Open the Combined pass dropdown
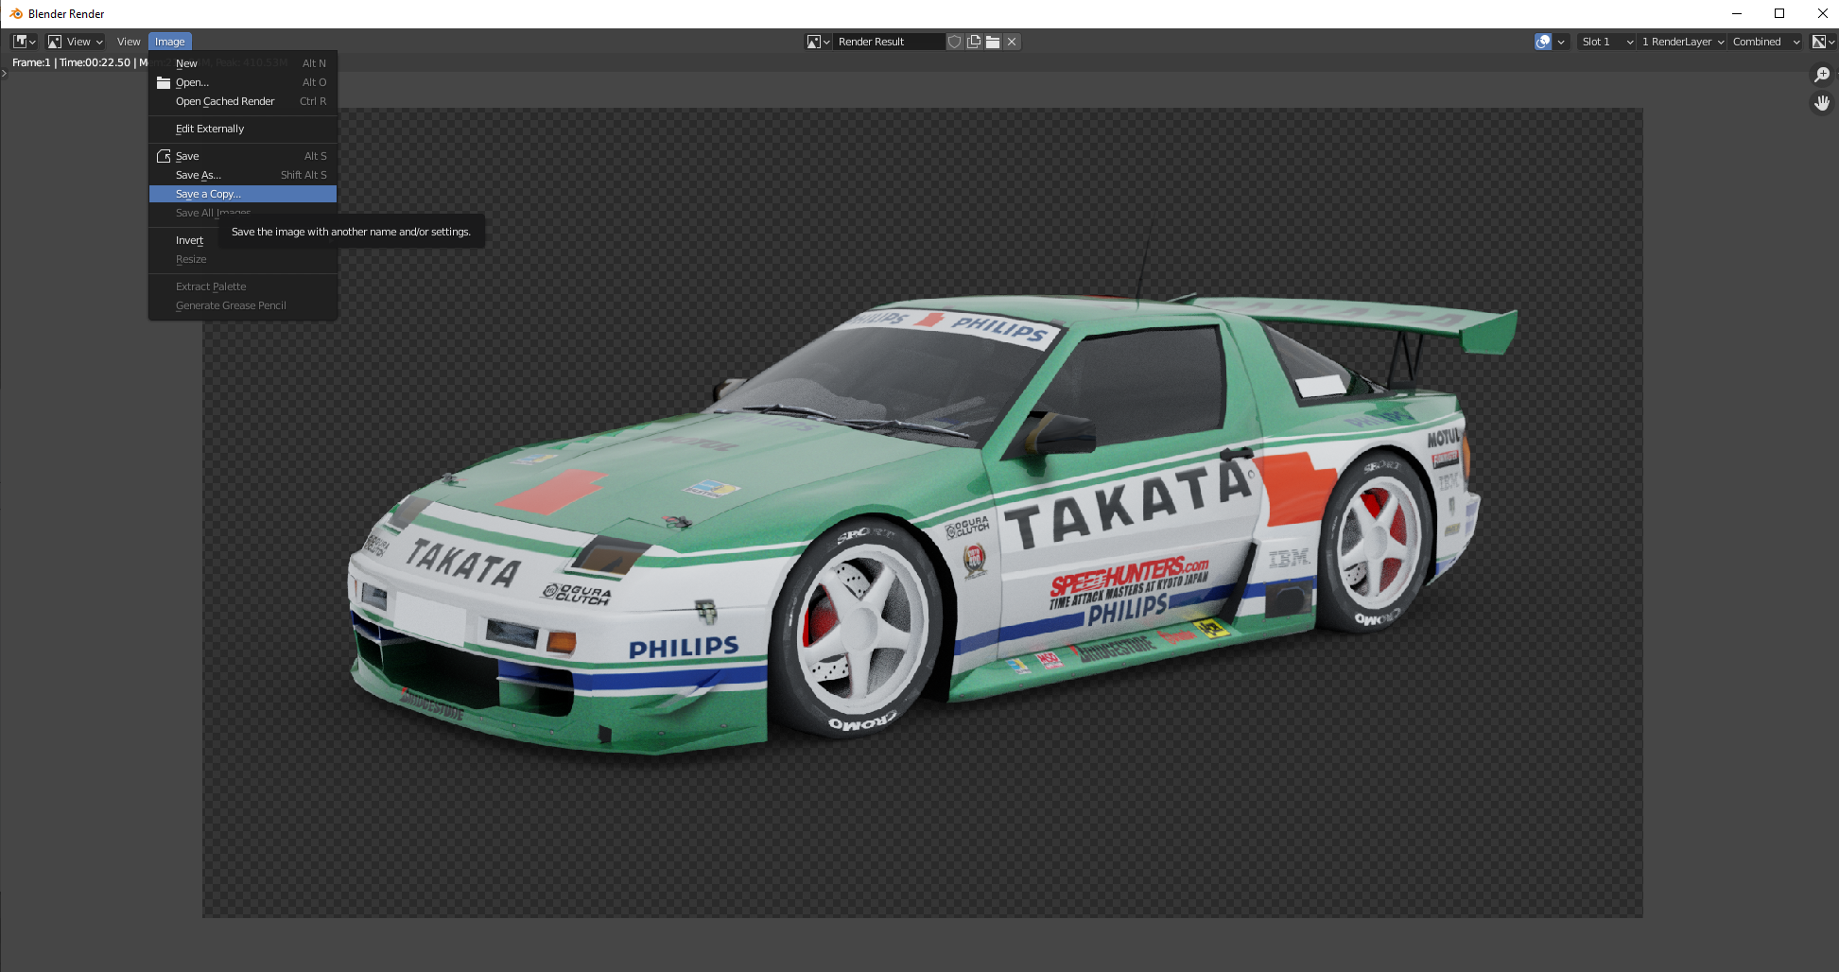 click(x=1765, y=42)
